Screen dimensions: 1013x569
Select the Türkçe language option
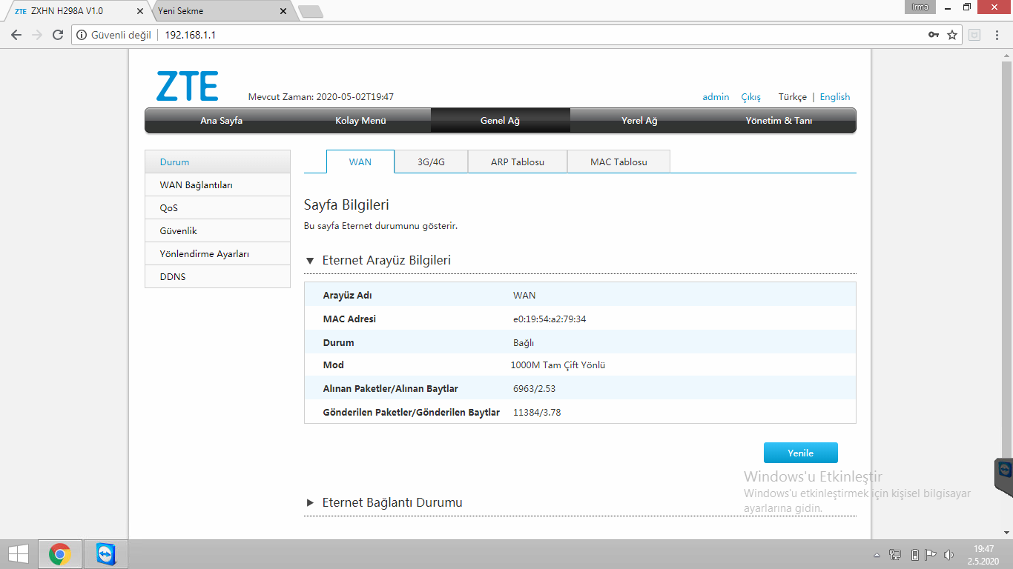792,97
